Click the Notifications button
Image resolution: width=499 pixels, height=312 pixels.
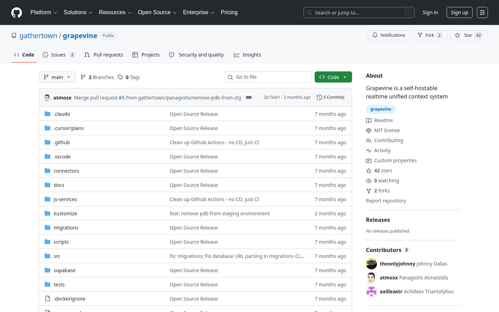(x=389, y=35)
